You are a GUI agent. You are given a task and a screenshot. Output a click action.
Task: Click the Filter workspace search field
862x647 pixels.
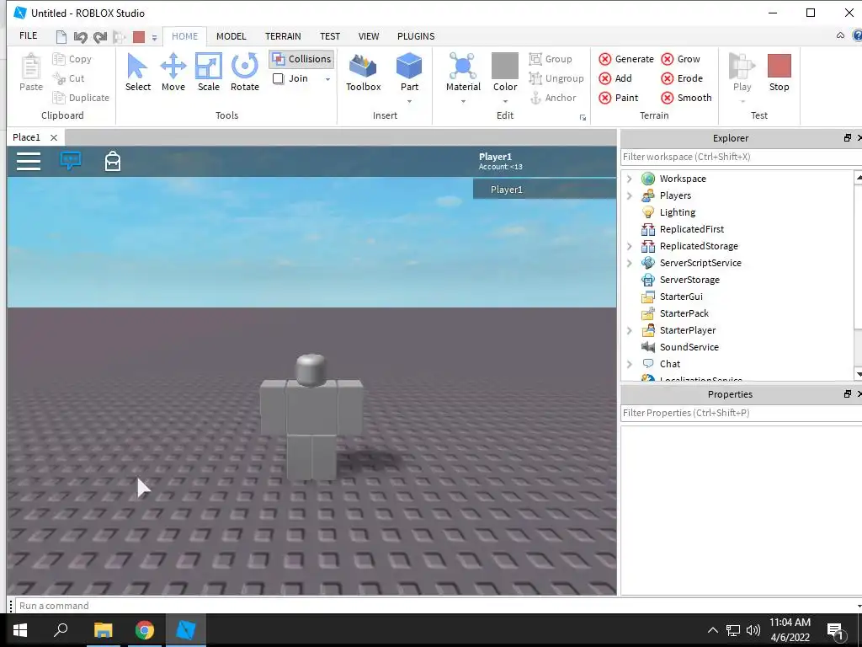click(741, 157)
